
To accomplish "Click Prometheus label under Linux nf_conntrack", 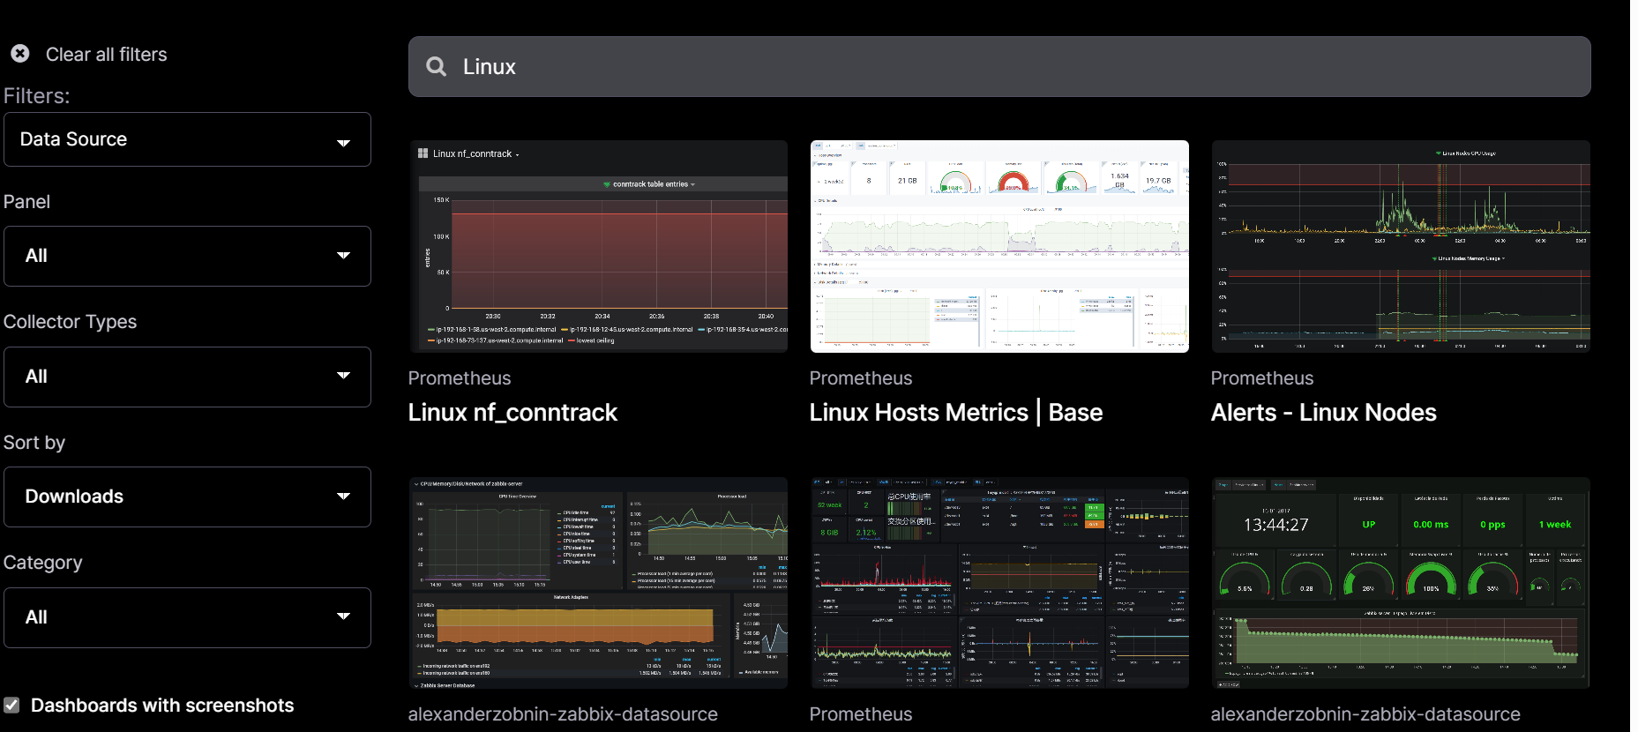I will pos(460,378).
